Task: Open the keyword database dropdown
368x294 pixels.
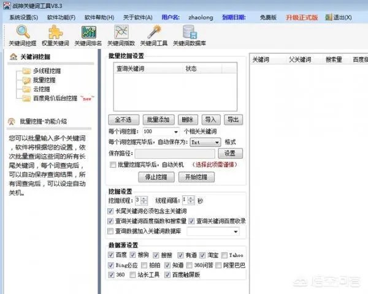Action: coord(236,232)
